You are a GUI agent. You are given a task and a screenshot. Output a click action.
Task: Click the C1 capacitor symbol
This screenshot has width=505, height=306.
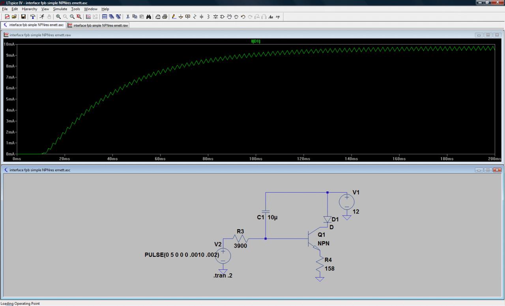click(266, 211)
